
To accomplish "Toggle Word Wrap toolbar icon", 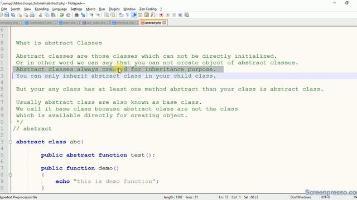I will 121,15.
